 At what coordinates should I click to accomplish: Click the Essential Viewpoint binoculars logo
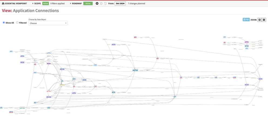point(3,4)
